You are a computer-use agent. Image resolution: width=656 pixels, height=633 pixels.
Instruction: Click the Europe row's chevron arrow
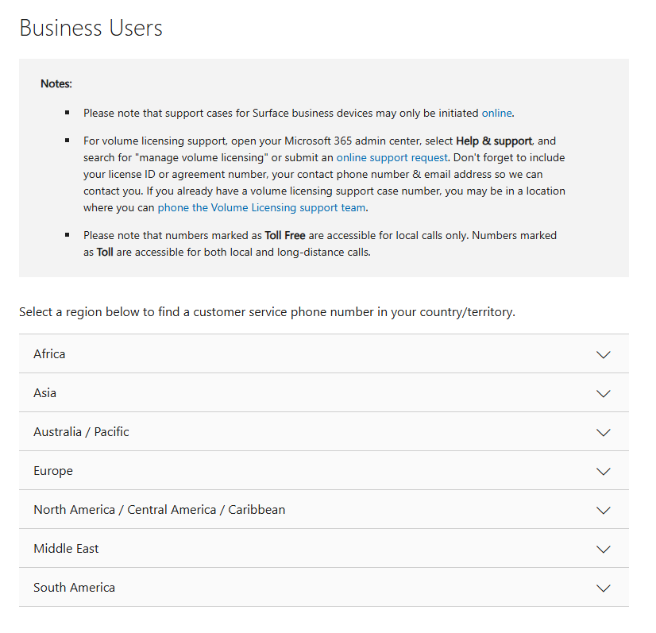coord(603,471)
